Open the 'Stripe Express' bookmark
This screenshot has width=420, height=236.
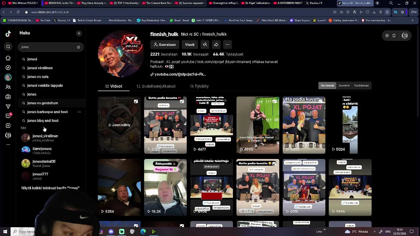[x=300, y=20]
